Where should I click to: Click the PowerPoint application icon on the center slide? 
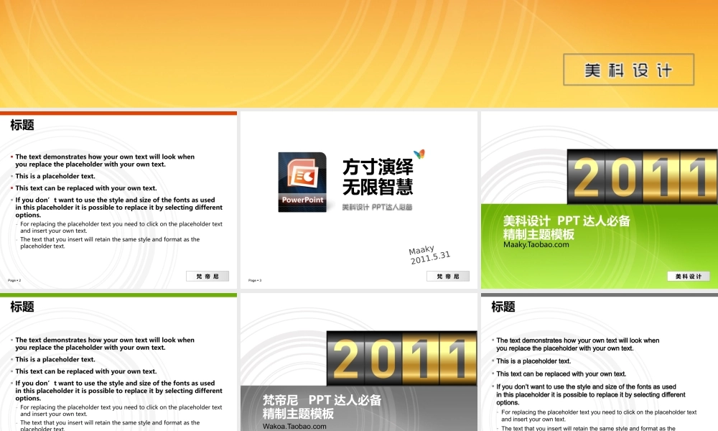(304, 182)
